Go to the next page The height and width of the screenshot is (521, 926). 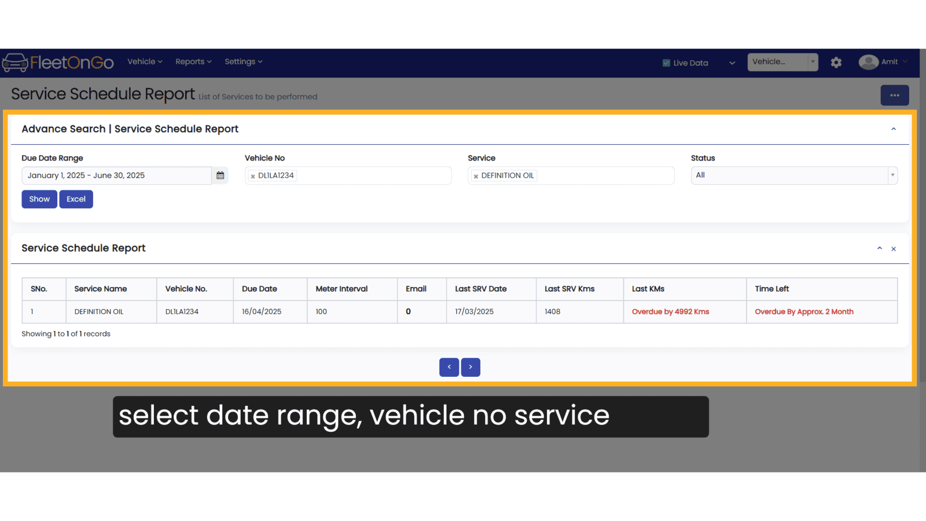point(471,367)
